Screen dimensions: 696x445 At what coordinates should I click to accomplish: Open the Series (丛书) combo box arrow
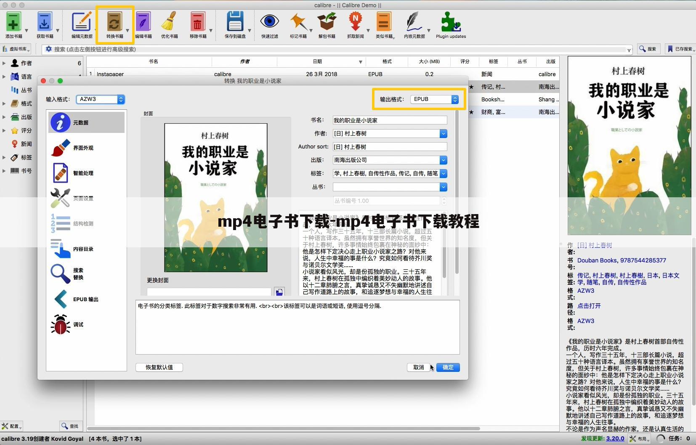(443, 187)
